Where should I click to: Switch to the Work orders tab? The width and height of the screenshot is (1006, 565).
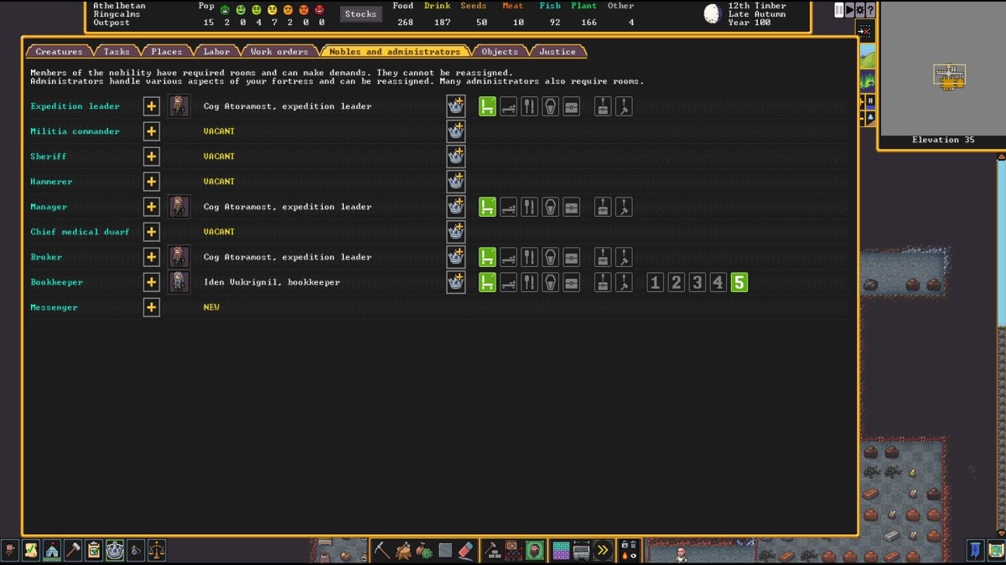pos(279,52)
